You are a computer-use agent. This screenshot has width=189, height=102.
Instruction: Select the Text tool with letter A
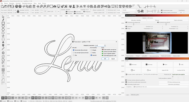click(3, 42)
